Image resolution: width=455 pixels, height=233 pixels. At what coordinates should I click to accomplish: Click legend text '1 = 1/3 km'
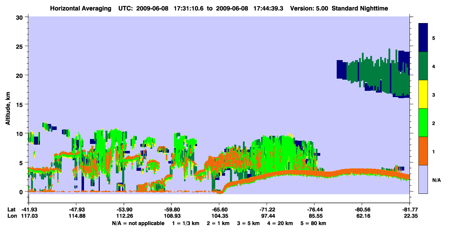tap(187, 223)
